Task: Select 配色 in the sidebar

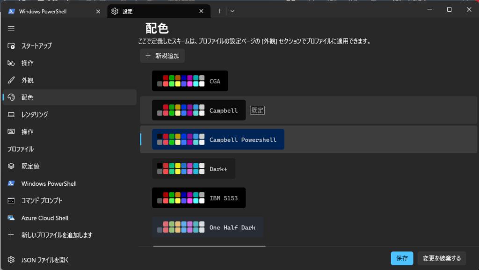Action: (x=69, y=97)
